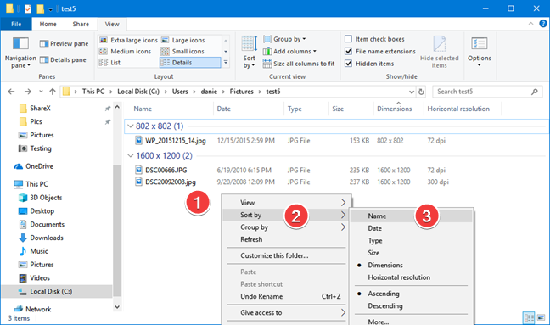Viewport: 550px width, 325px height.
Task: Open the Navigation pane menu
Action: tap(20, 52)
